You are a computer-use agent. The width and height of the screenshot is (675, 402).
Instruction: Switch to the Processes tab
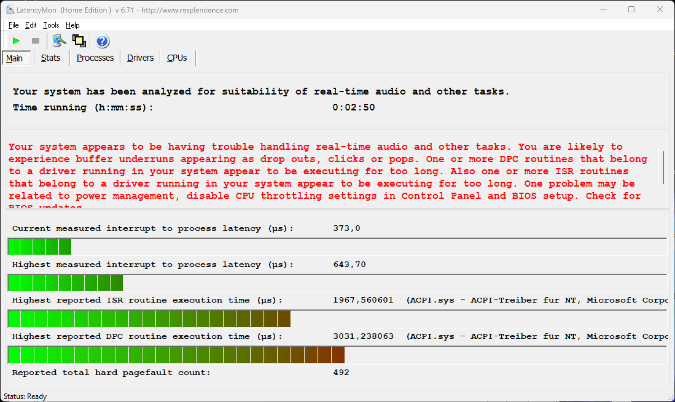tap(95, 58)
